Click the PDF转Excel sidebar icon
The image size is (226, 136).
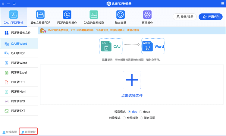pyautogui.click(x=7, y=73)
